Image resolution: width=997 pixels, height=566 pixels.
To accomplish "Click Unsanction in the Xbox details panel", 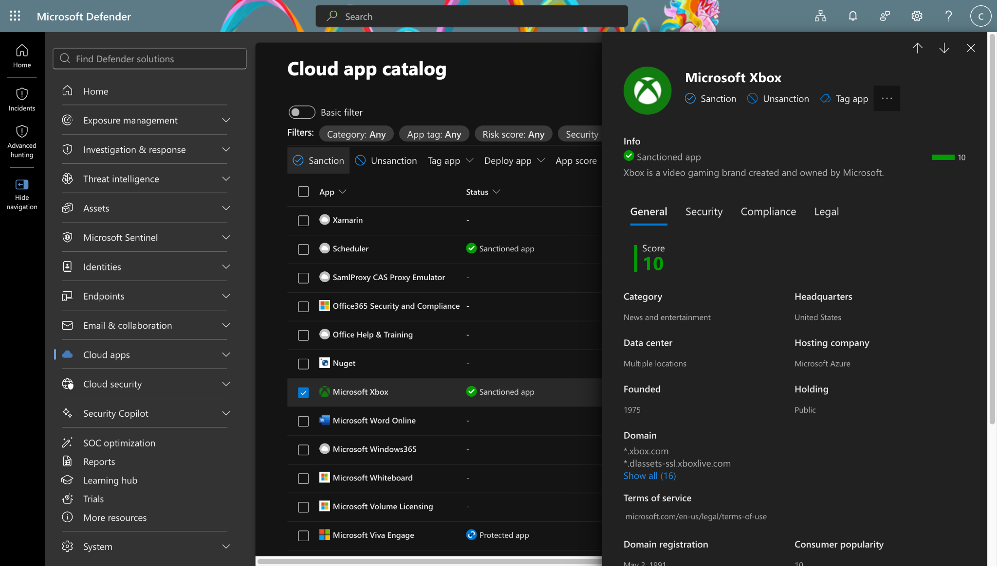I will (778, 99).
